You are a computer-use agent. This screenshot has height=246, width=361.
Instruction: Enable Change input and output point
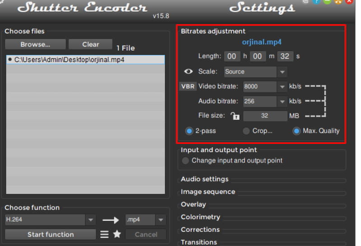(185, 161)
